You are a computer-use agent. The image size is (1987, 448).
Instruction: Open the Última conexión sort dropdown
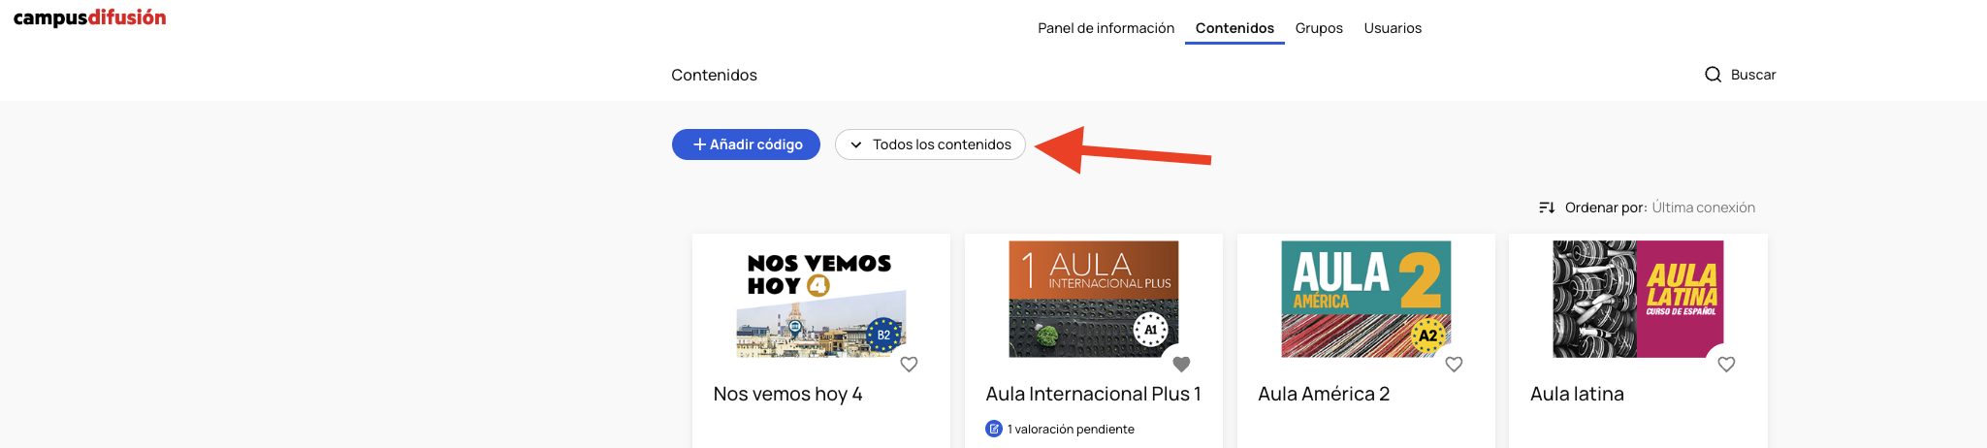[1704, 208]
